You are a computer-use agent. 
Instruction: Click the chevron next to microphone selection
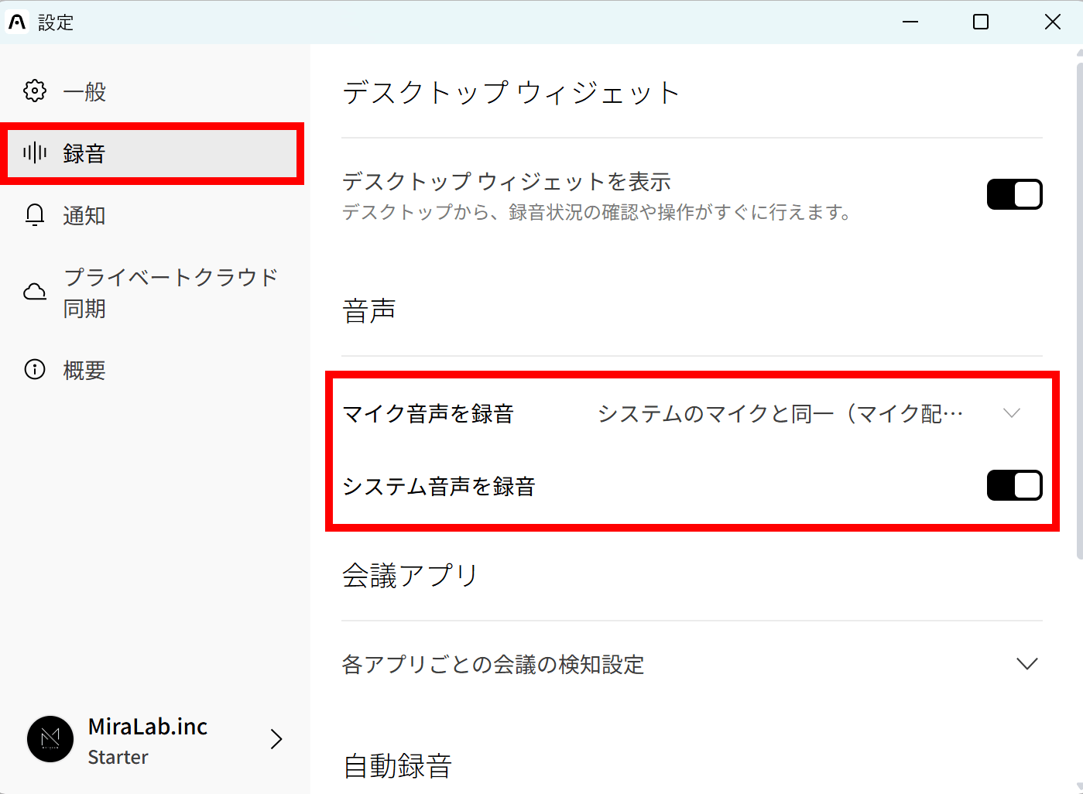click(1012, 413)
